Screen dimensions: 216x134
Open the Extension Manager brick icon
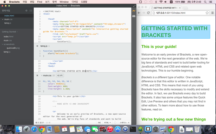134,16
